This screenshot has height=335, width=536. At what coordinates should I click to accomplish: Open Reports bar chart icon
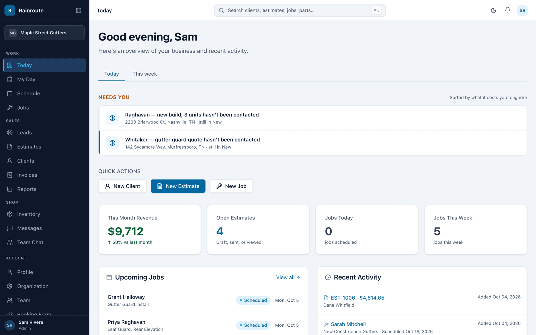[10, 189]
